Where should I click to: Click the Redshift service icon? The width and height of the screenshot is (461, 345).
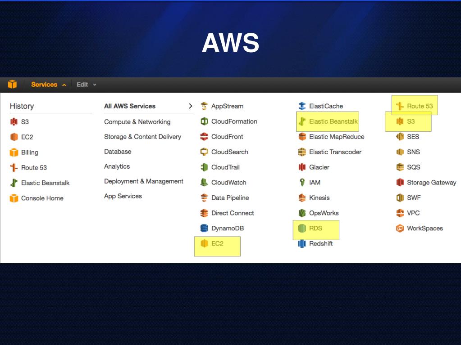pyautogui.click(x=302, y=243)
